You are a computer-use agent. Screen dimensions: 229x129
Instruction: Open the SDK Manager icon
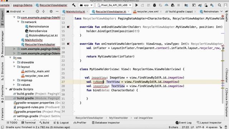(x=212, y=5)
